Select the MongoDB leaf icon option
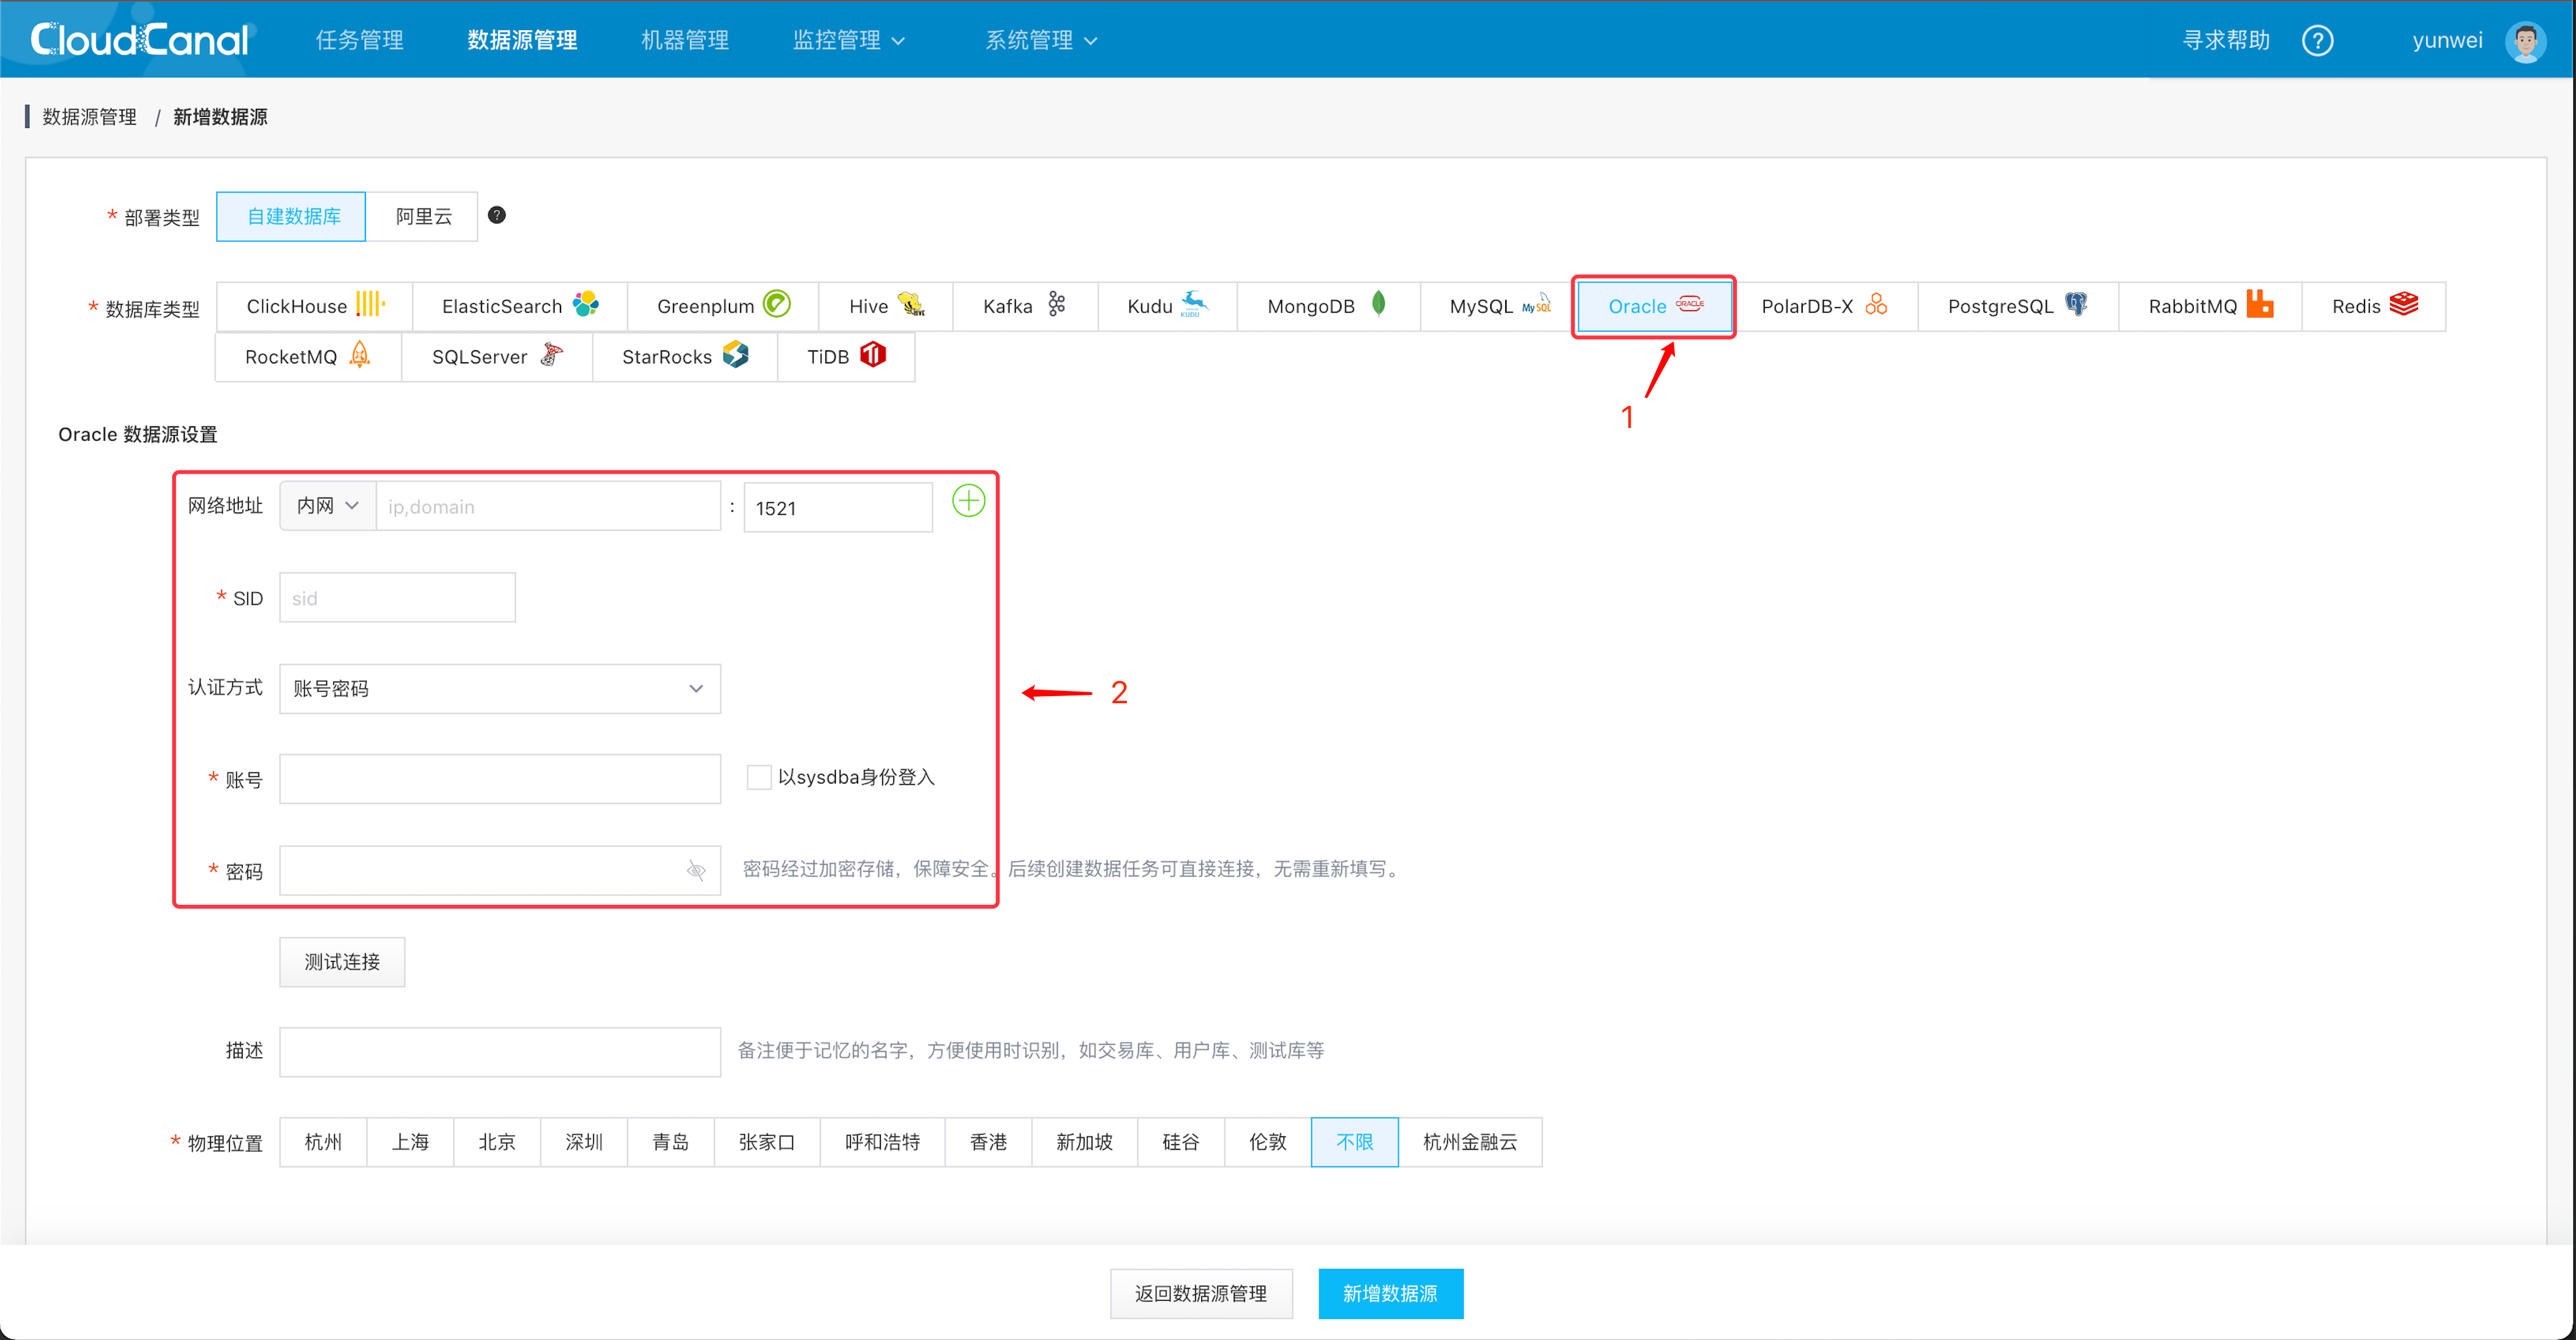Viewport: 2576px width, 1340px height. [1378, 304]
